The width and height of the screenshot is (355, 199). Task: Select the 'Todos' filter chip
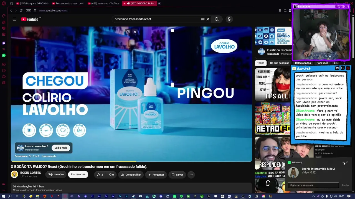point(261,63)
